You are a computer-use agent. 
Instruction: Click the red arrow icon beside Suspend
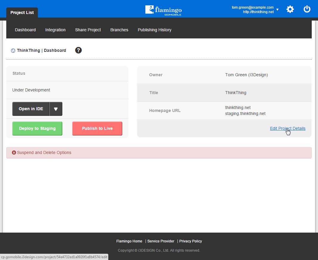tap(14, 152)
